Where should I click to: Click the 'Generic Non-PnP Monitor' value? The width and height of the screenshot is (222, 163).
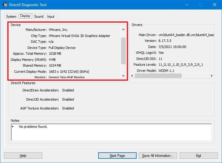(x=67, y=77)
